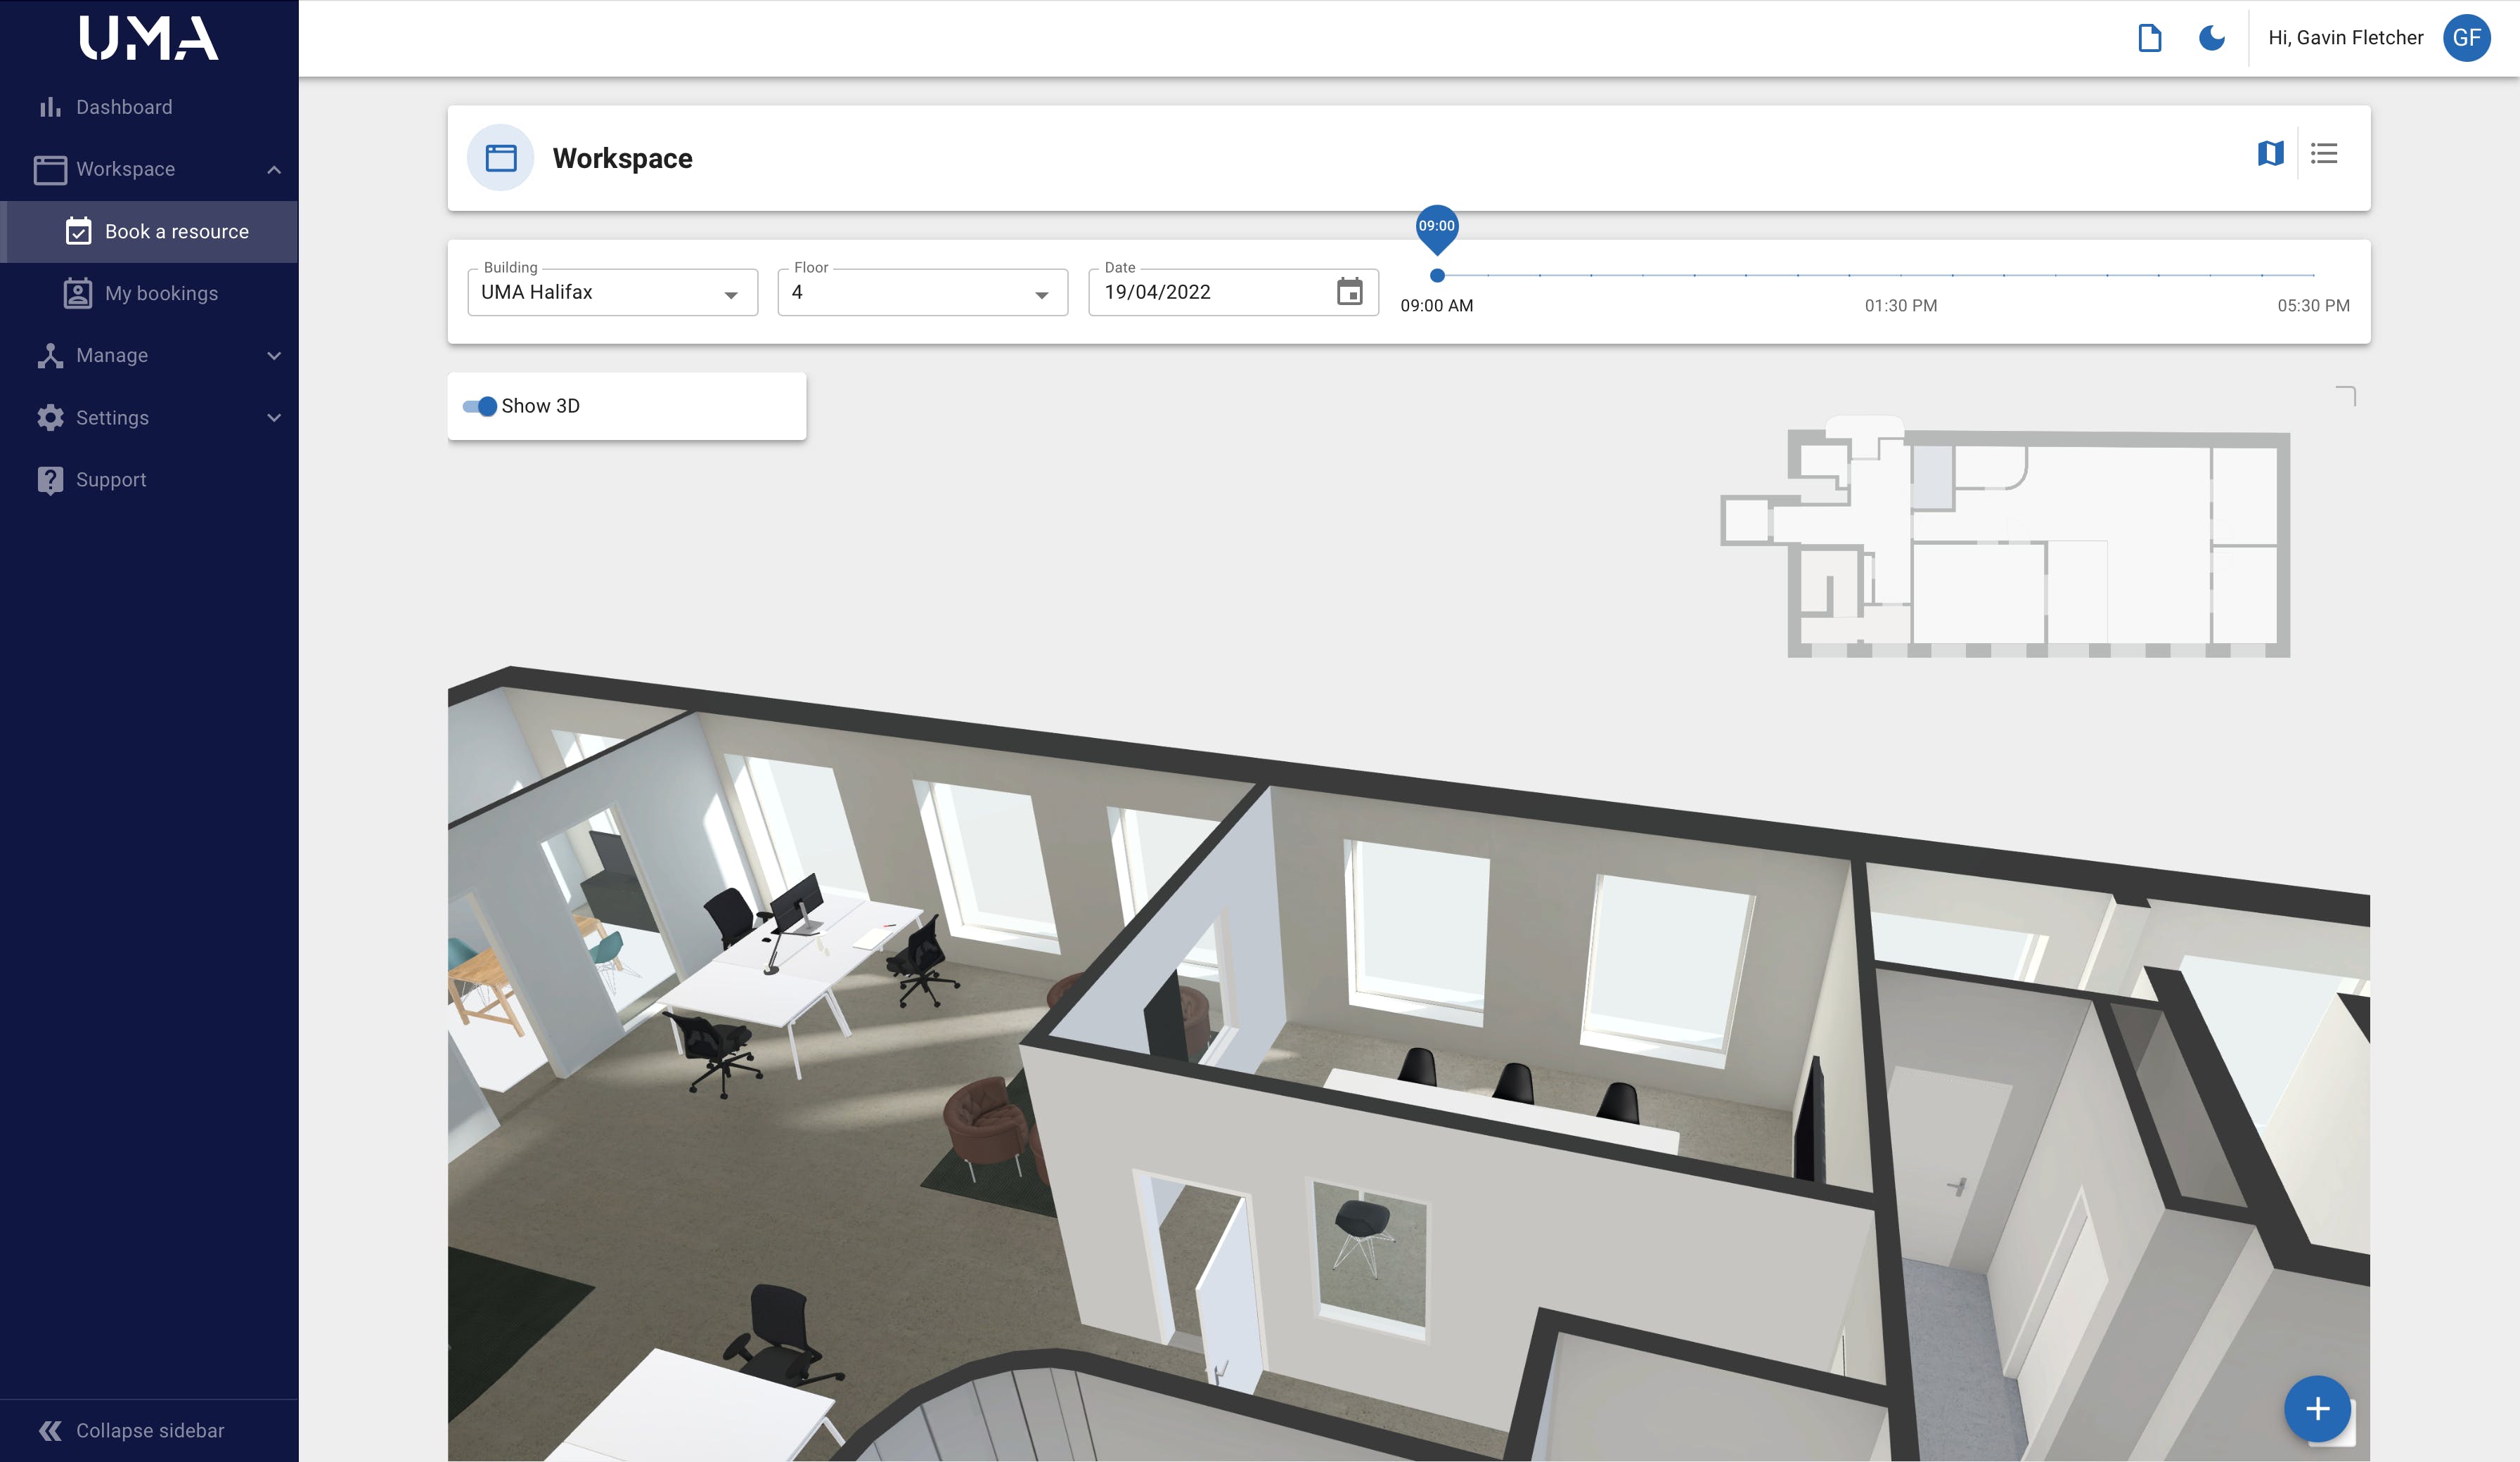2520x1462 pixels.
Task: Open the Building dropdown
Action: pyautogui.click(x=612, y=293)
